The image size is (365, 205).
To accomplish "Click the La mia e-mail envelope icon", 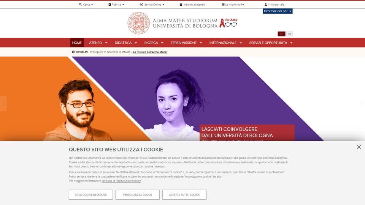I will [x=223, y=5].
